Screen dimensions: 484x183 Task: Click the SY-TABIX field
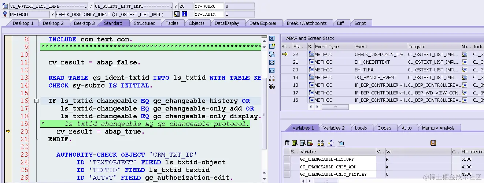pyautogui.click(x=208, y=14)
